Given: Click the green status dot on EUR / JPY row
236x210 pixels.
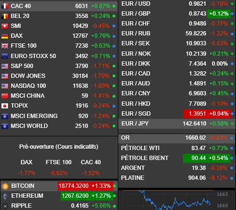Looking at the screenshot, I should tap(232, 124).
